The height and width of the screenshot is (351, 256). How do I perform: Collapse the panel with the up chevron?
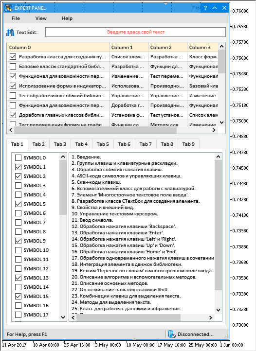coord(215,8)
